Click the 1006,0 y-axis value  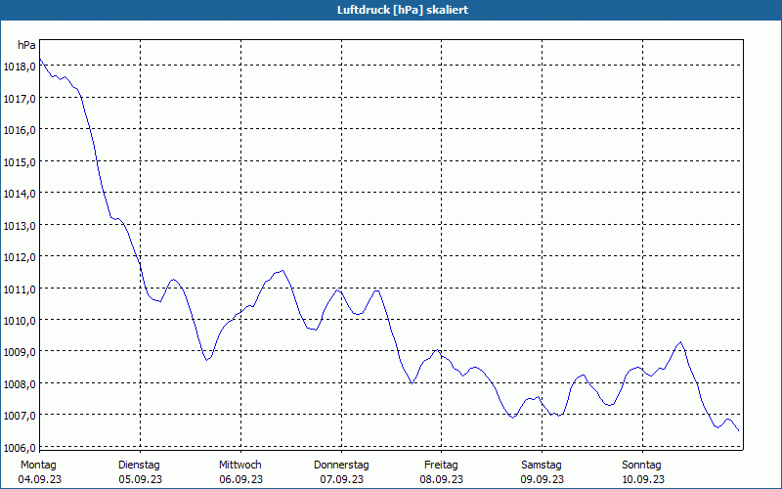(20, 447)
